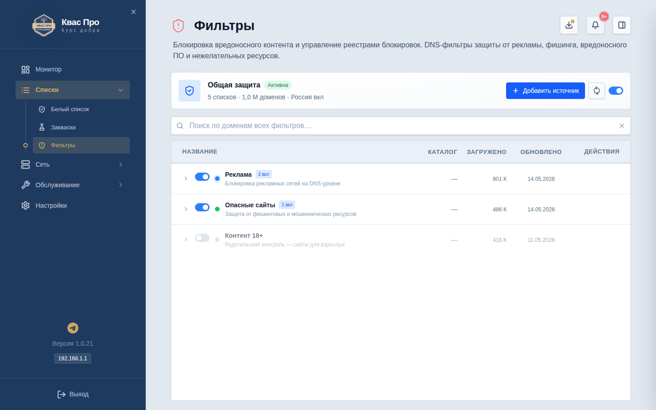Enable the Контент 18+ filter toggle
This screenshot has height=410, width=656.
click(x=202, y=238)
